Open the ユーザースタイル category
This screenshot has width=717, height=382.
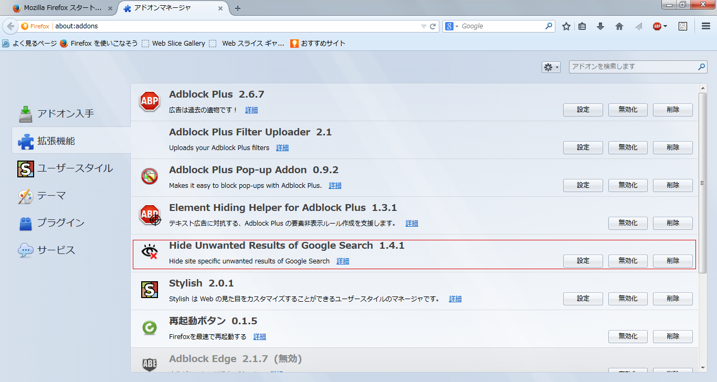pyautogui.click(x=71, y=168)
